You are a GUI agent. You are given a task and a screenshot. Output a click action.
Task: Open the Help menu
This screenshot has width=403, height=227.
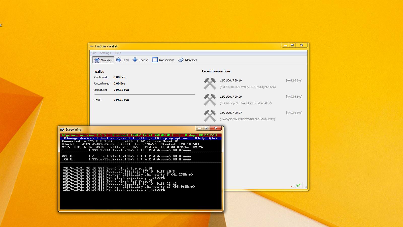(118, 53)
